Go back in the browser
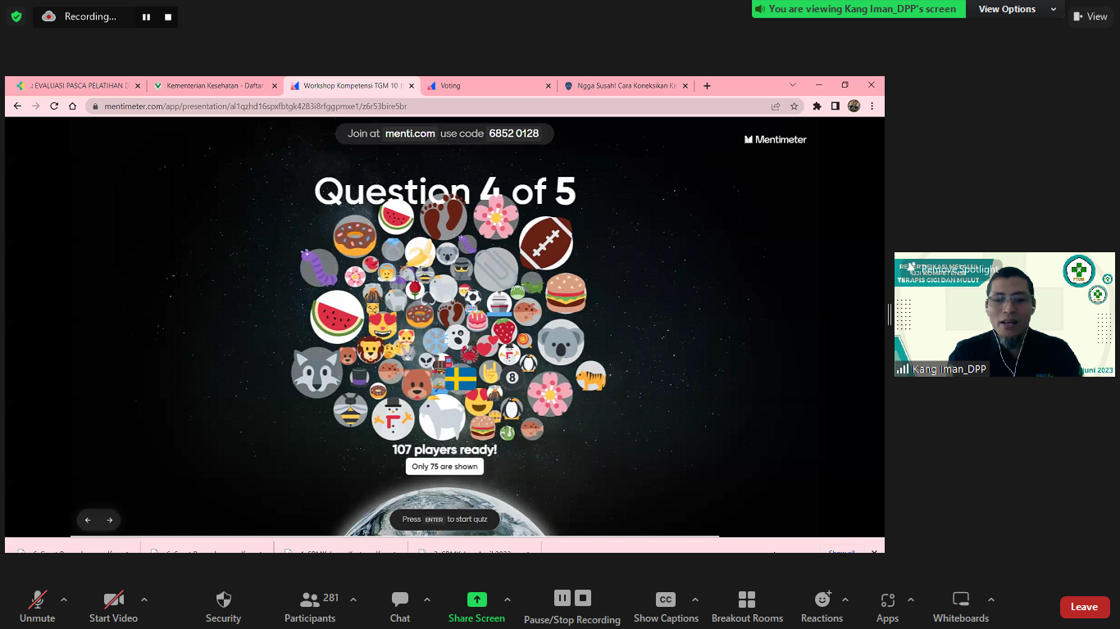Image resolution: width=1120 pixels, height=629 pixels. pos(17,106)
